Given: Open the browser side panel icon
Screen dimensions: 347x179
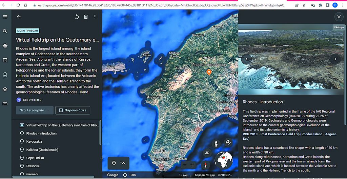Looking at the screenshot, I should point(328,5).
